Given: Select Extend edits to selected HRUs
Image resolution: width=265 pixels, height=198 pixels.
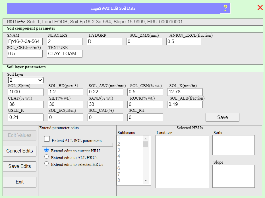Looking at the screenshot, I should coord(46,163).
